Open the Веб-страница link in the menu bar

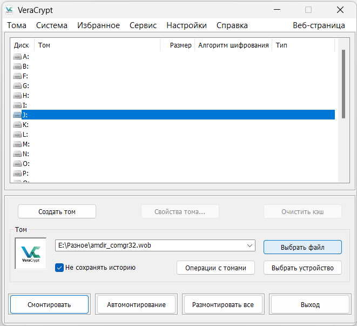319,25
